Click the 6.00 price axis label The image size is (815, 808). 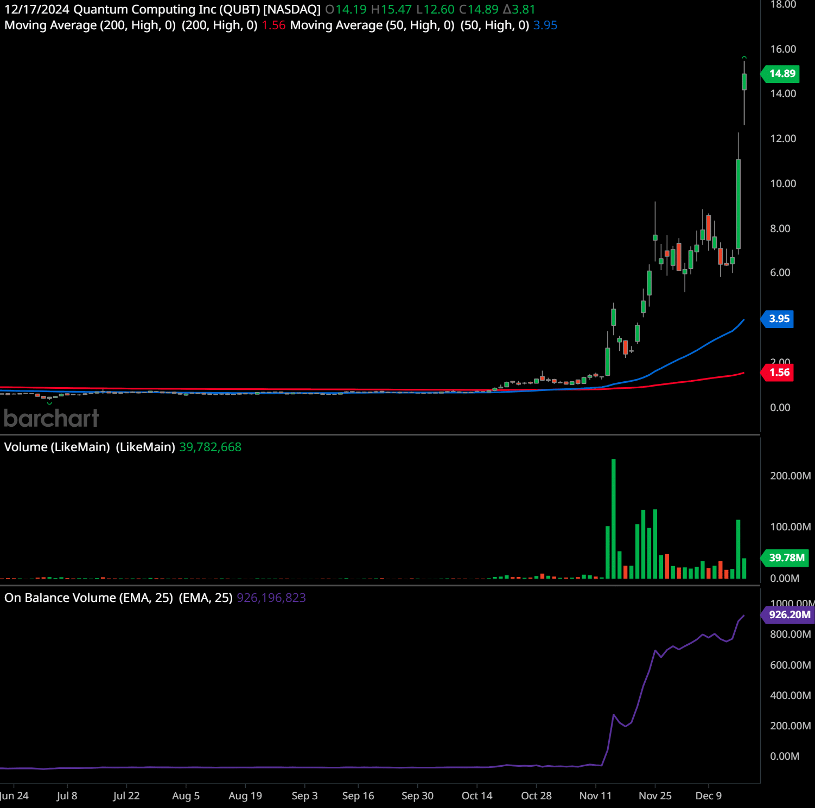pos(780,273)
